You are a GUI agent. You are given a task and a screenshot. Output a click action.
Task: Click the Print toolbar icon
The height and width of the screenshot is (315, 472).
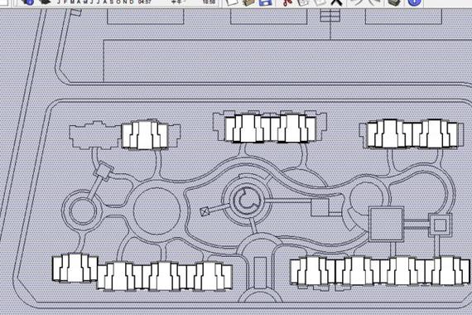(393, 2)
